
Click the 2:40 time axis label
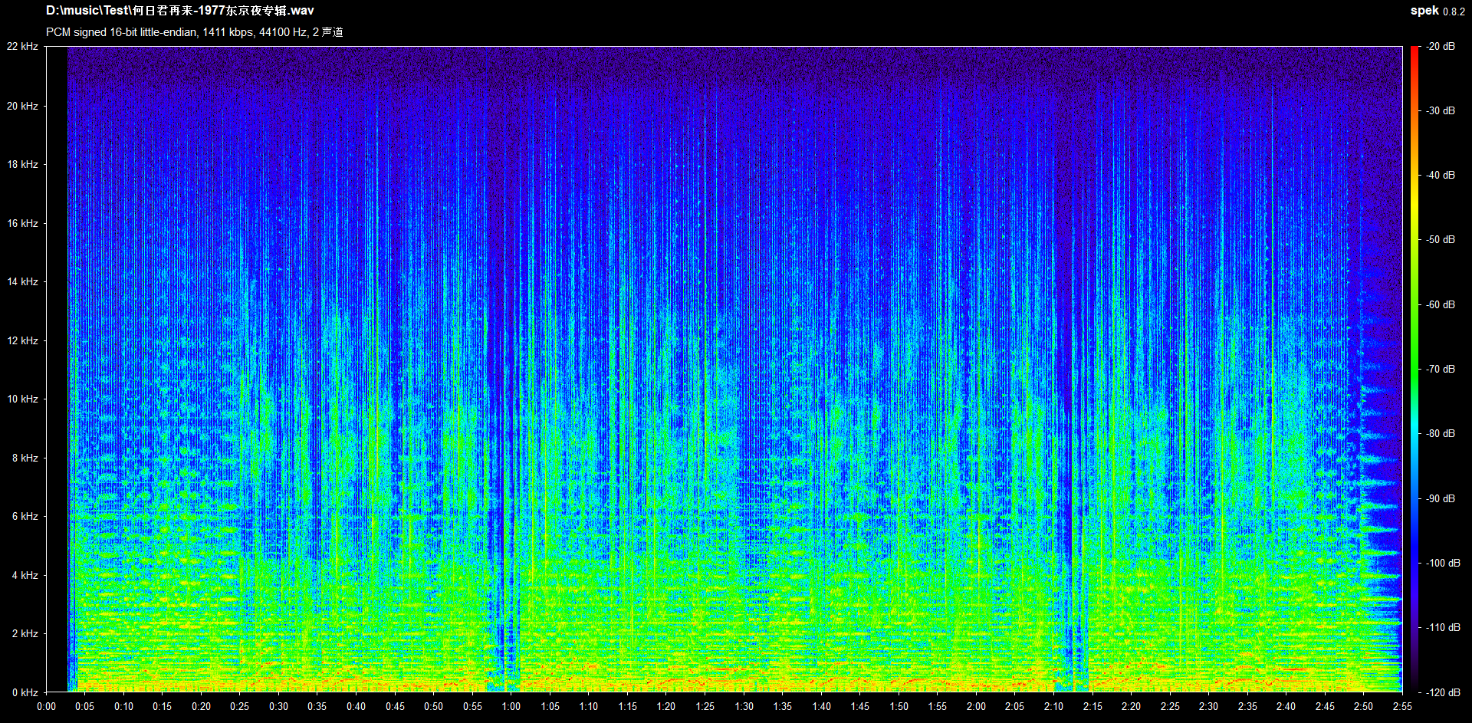point(1286,706)
